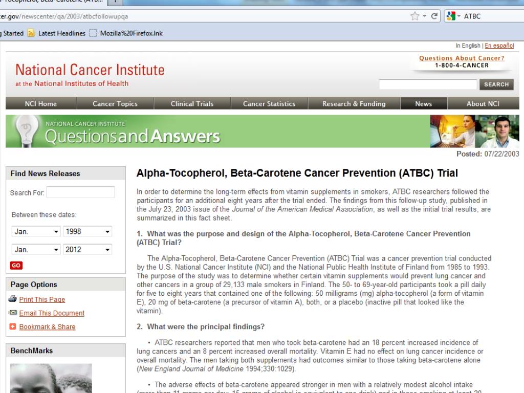Click the Between these dates label
524x393 pixels.
point(44,214)
